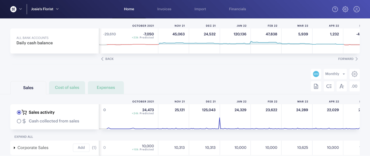Open the help question mark icon
The height and width of the screenshot is (156, 370).
coord(335,9)
